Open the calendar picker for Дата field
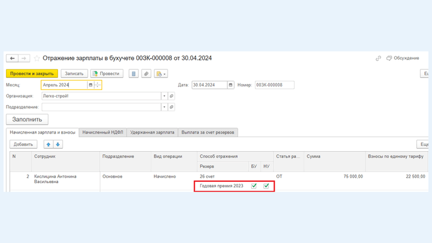The width and height of the screenshot is (432, 243). [x=231, y=85]
